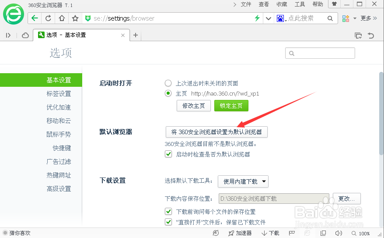Open 快捷键 settings section

coord(62,148)
